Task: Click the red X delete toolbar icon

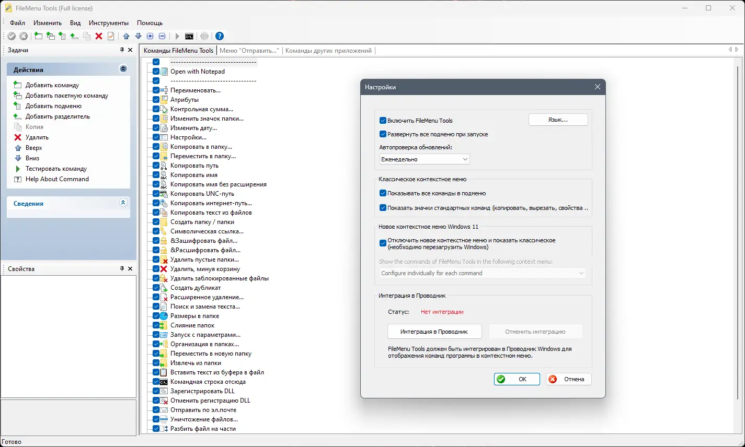Action: 99,36
